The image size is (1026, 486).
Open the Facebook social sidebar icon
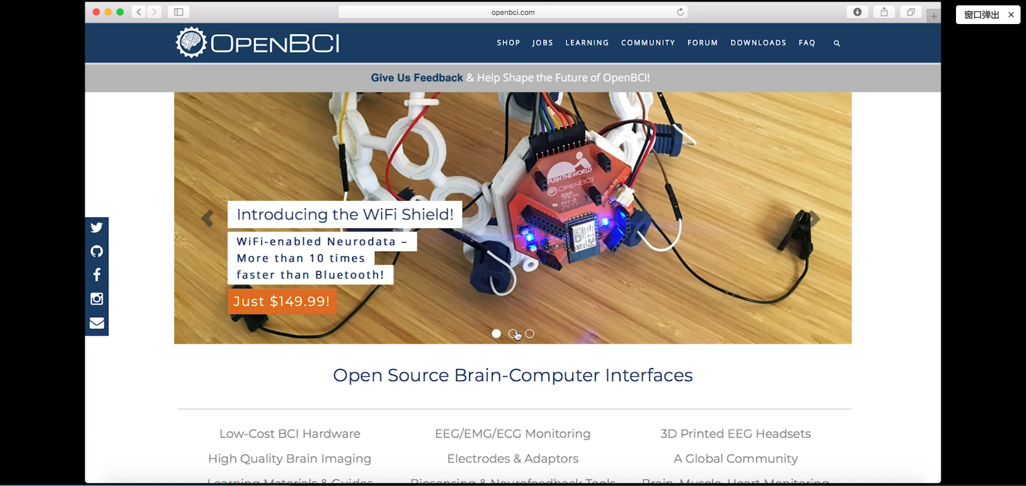pos(97,275)
